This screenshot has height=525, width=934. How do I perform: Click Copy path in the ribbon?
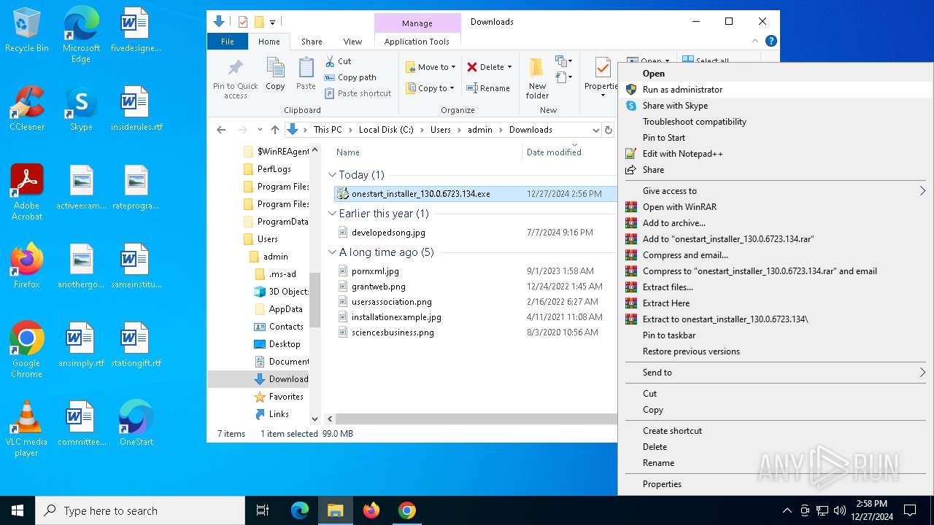coord(350,77)
